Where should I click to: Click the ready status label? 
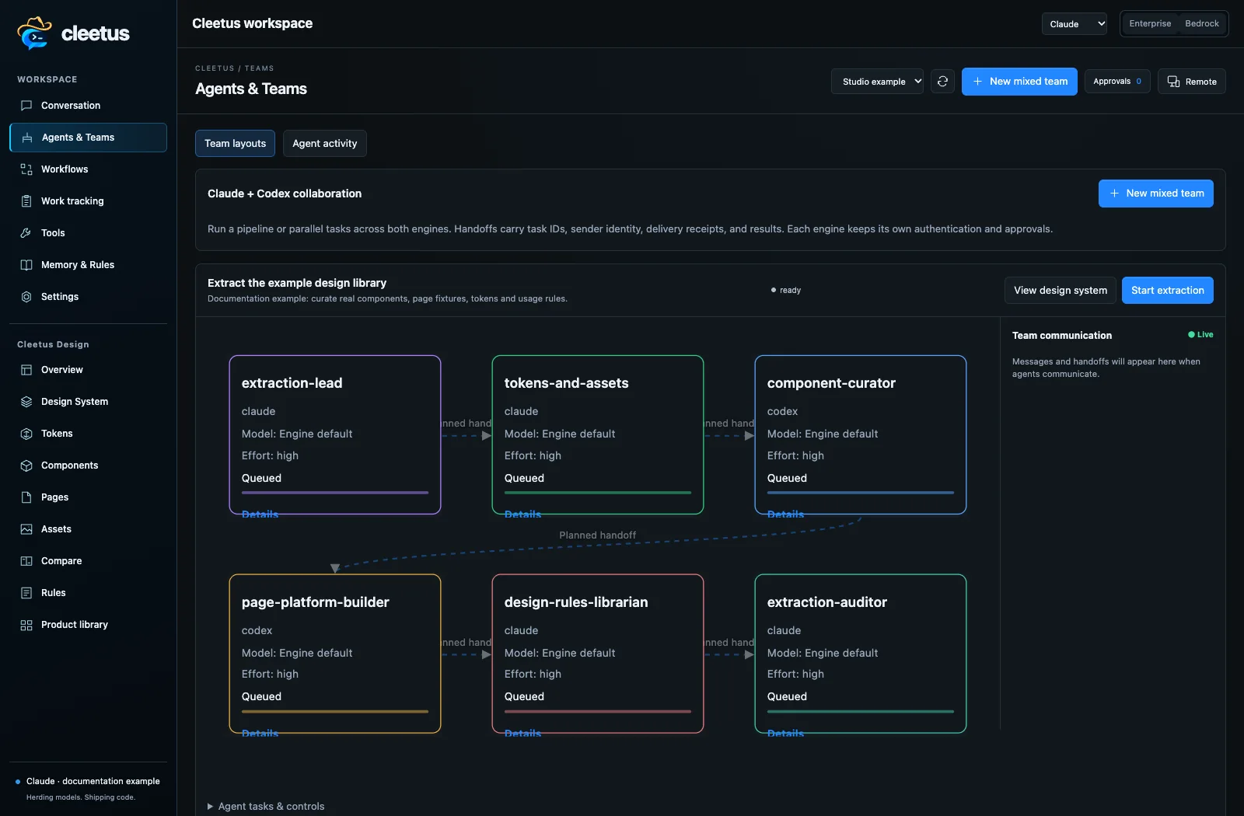[x=785, y=291]
